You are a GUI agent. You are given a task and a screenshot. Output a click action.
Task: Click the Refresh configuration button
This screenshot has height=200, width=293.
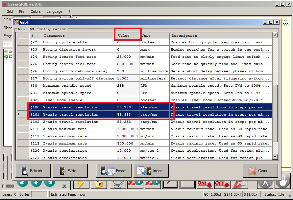[33, 170]
